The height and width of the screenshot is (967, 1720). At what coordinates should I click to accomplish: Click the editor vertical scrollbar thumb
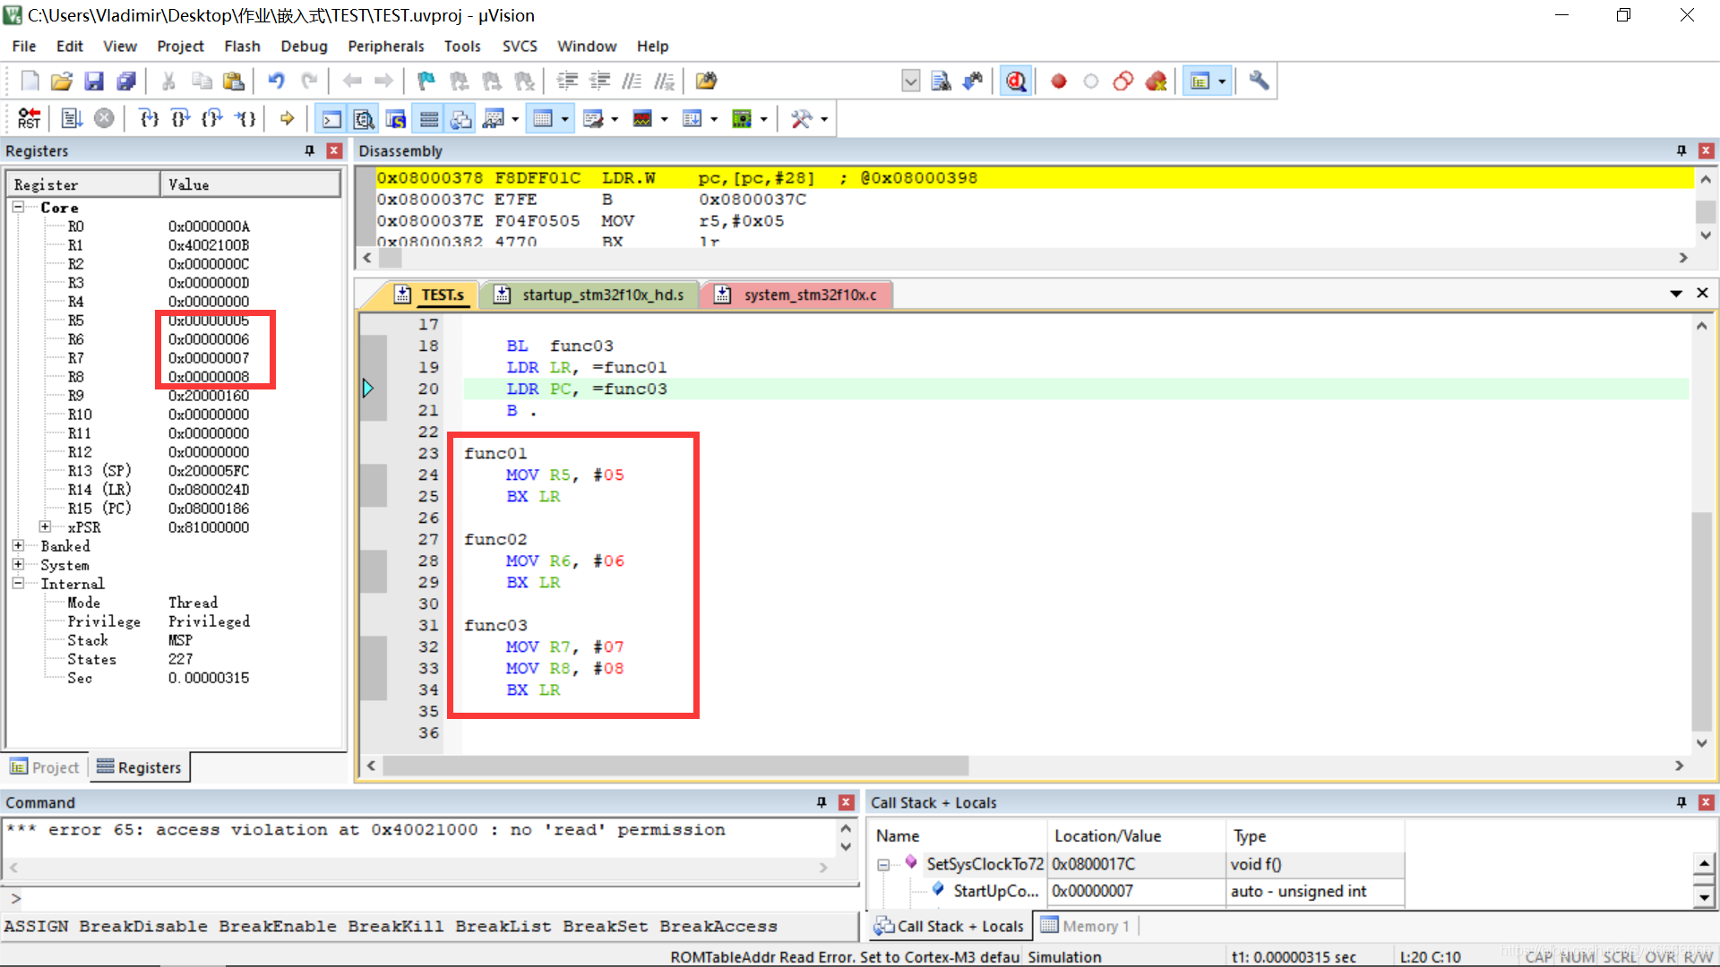(x=1701, y=621)
